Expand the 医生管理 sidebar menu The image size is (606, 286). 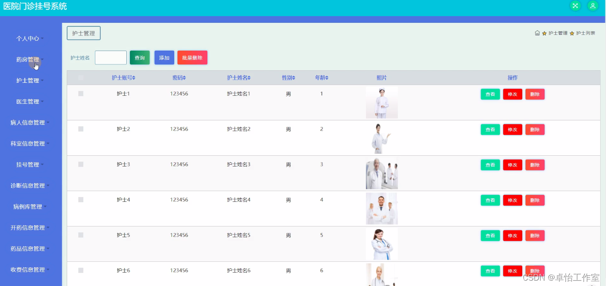point(30,102)
